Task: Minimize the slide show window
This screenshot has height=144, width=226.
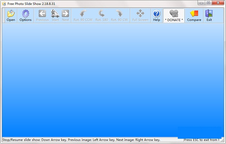Action: pyautogui.click(x=202, y=3)
